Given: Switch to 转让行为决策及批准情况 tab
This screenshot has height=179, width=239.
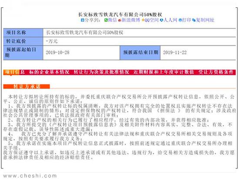Looking at the screenshot, I should click(x=102, y=72).
